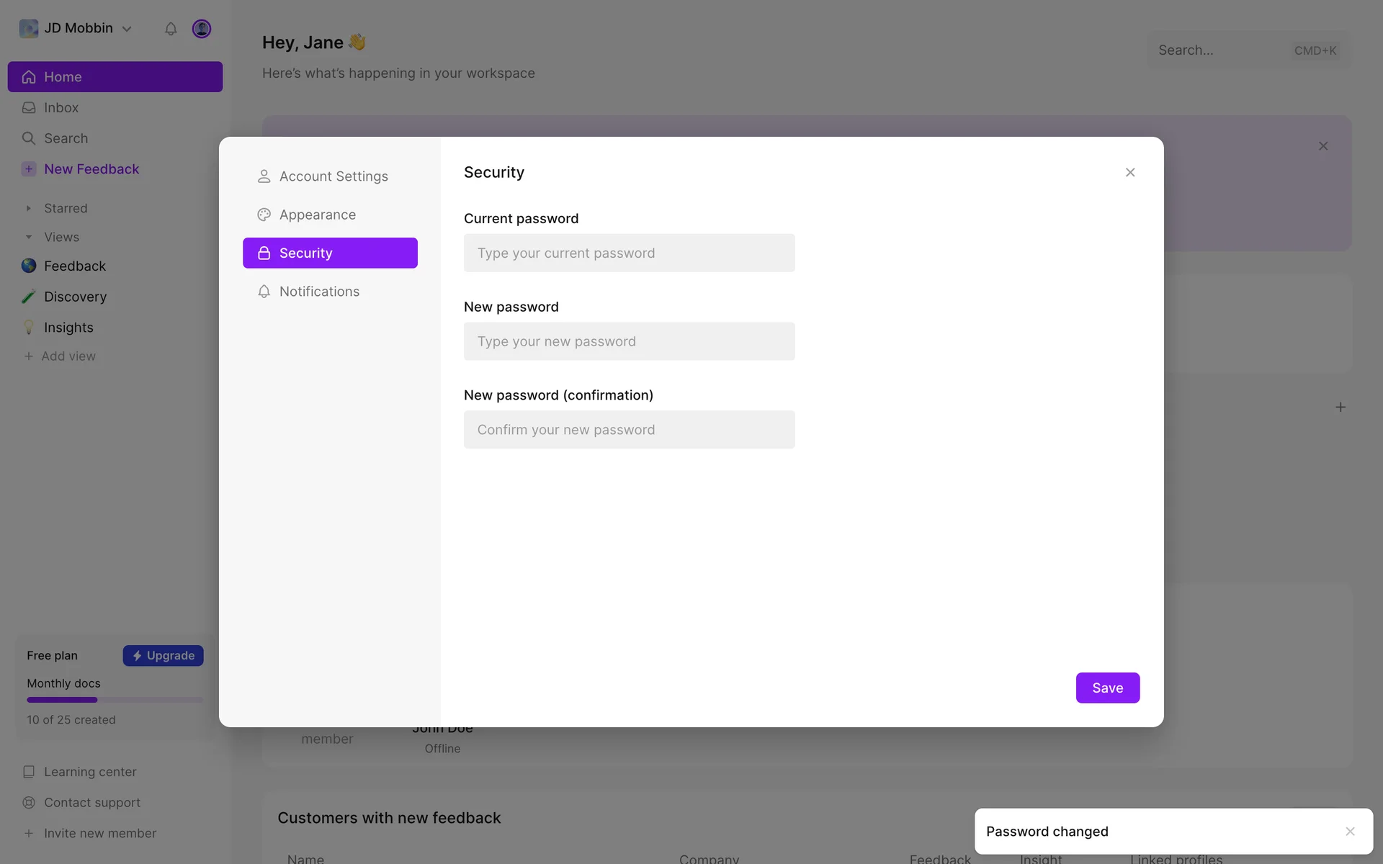Focus the Current password input field

(629, 253)
